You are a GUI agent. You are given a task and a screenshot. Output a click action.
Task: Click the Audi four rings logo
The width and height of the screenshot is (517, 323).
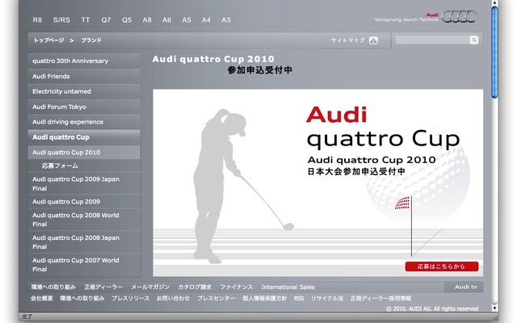click(460, 16)
